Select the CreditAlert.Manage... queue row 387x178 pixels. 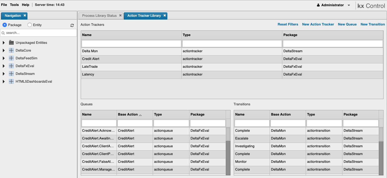(x=153, y=170)
